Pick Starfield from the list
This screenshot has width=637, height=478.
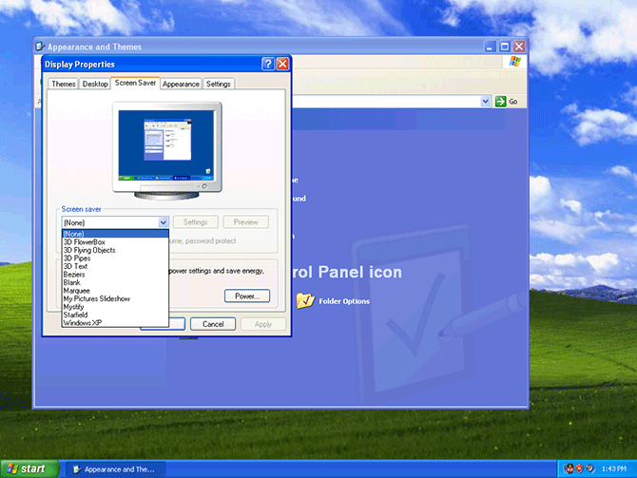click(x=115, y=315)
